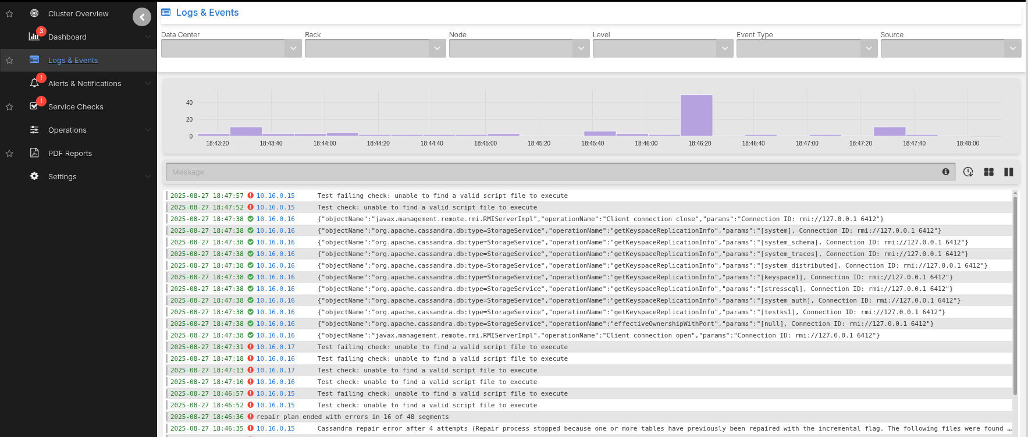The width and height of the screenshot is (1028, 437).
Task: Pause the live log stream
Action: coord(1008,172)
